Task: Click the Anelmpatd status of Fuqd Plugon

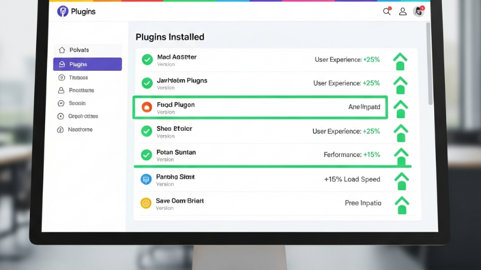Action: click(x=364, y=107)
